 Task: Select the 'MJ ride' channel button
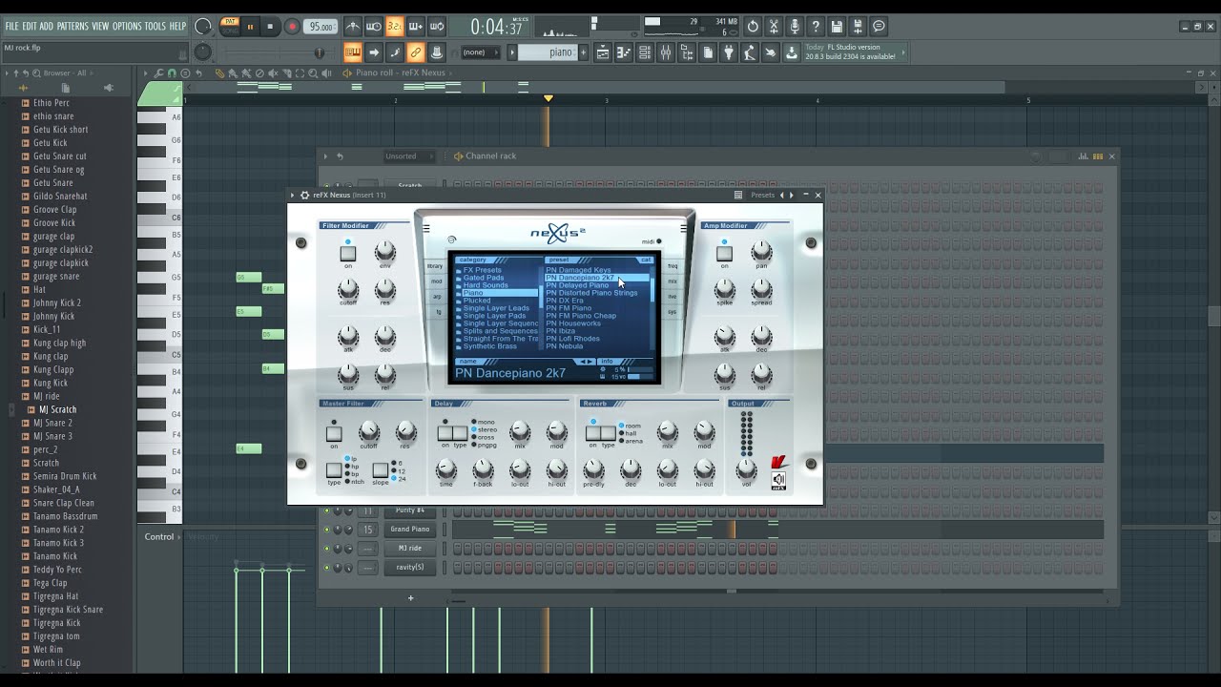(x=410, y=549)
